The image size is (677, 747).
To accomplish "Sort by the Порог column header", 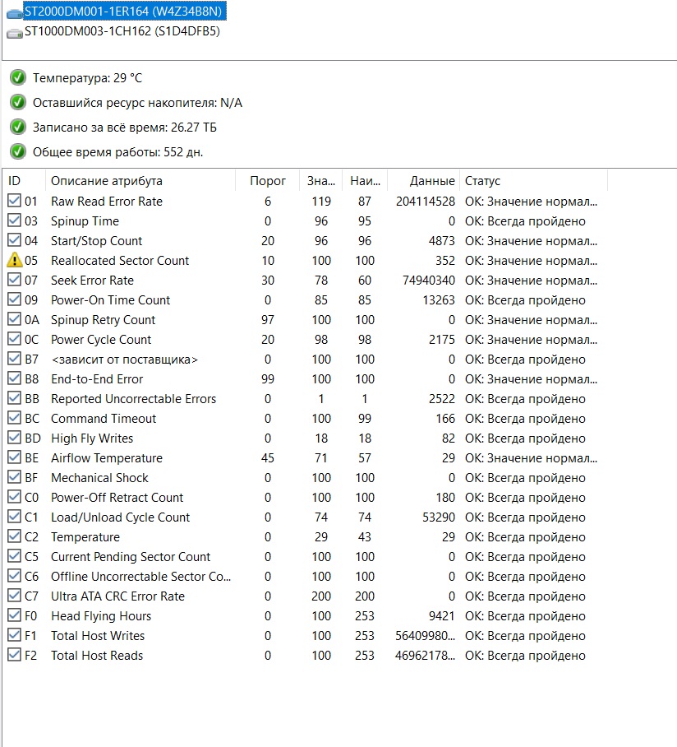I will point(268,181).
